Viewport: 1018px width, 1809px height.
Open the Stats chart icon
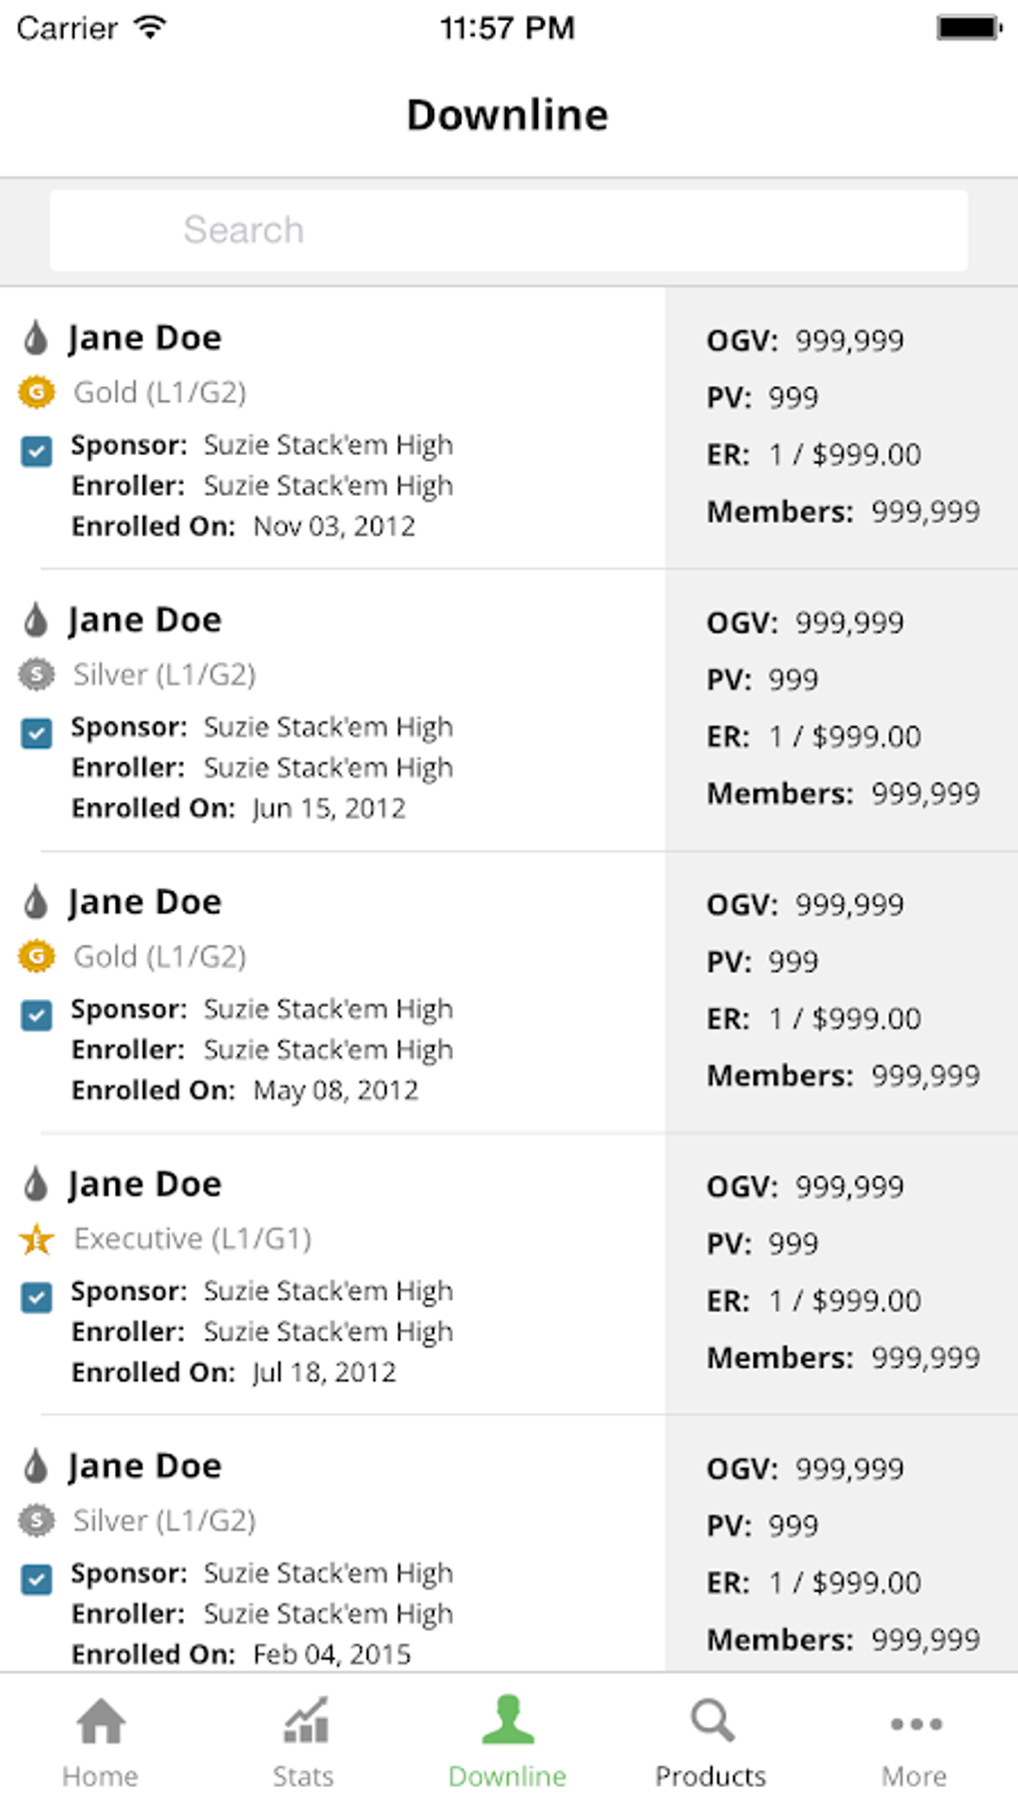click(304, 1721)
